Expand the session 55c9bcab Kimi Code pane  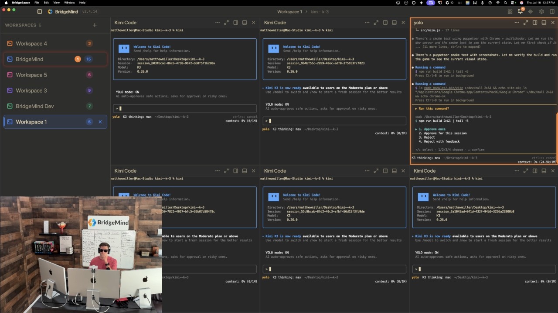[376, 171]
